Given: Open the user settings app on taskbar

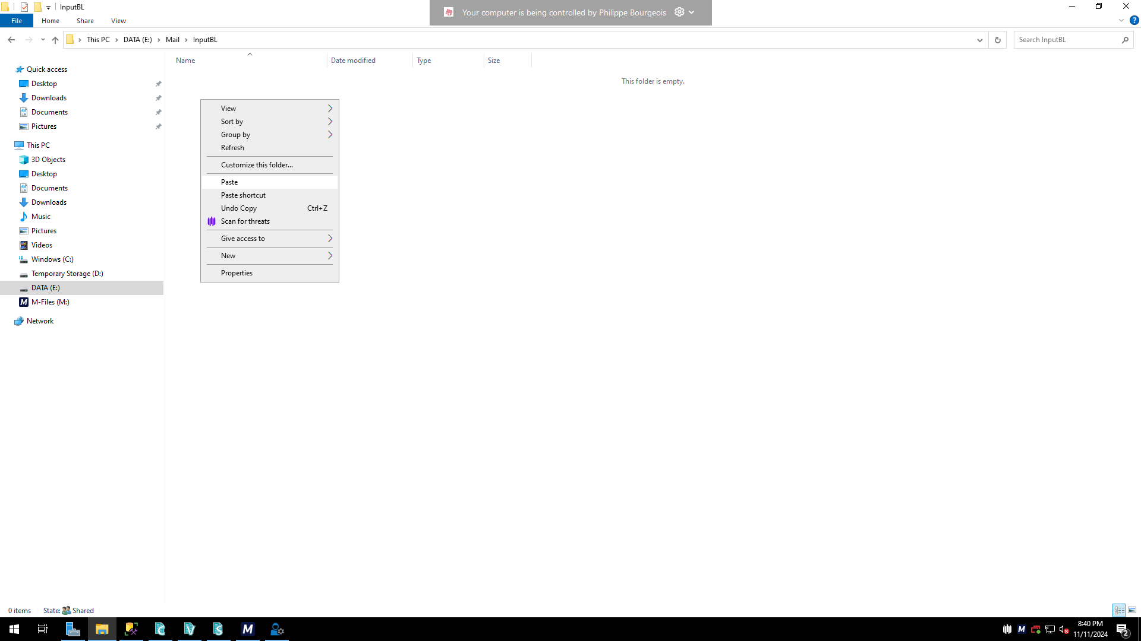Looking at the screenshot, I should coord(277,629).
